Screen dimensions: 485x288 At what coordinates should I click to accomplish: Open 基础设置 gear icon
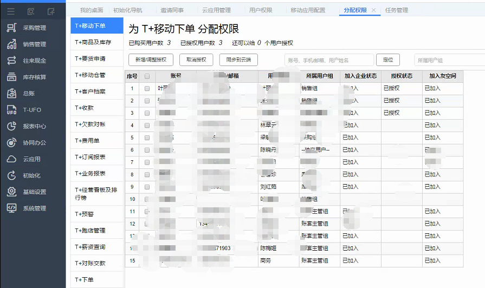point(11,192)
